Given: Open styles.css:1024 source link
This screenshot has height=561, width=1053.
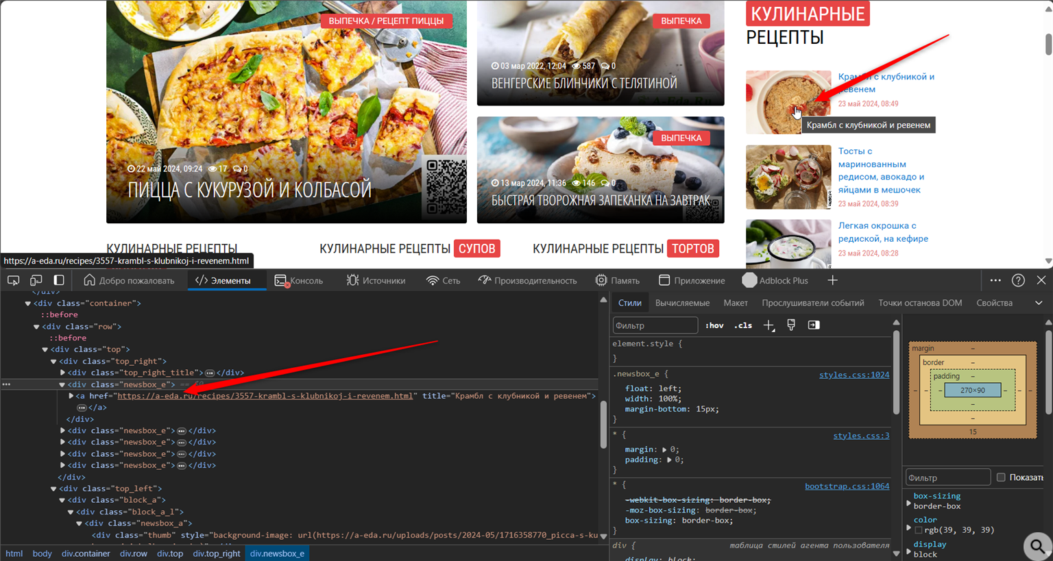Looking at the screenshot, I should pyautogui.click(x=854, y=375).
